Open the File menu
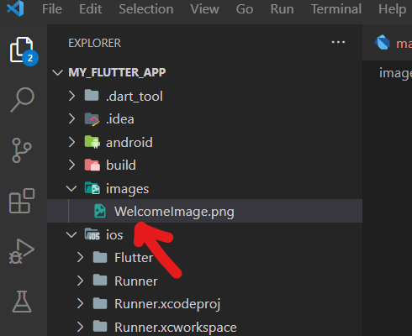This screenshot has height=336, width=412. click(x=52, y=9)
